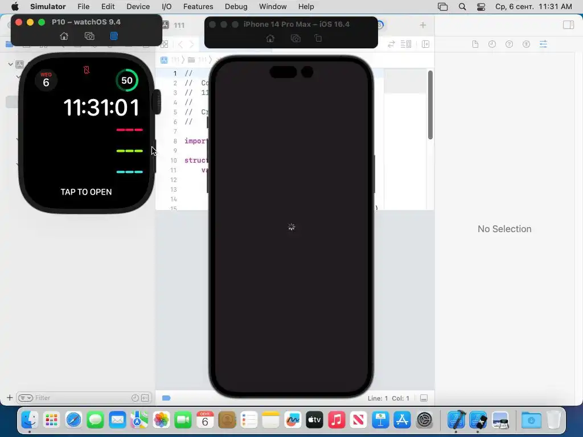Toggle the Xcode debug area button
Viewport: 583px width, 437px height.
[x=424, y=398]
